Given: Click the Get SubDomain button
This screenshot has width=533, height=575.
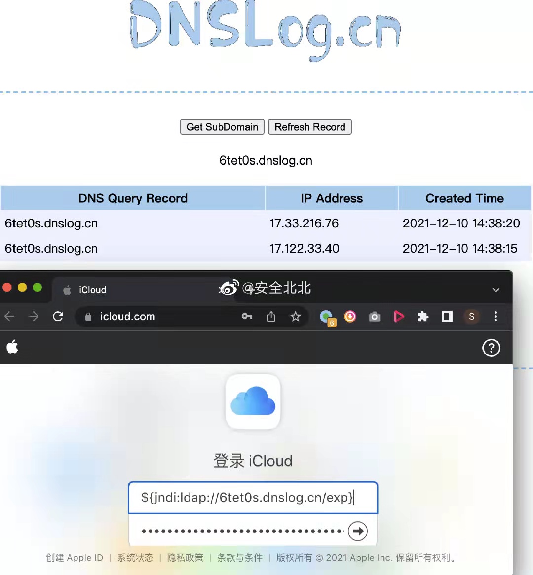Looking at the screenshot, I should point(222,127).
